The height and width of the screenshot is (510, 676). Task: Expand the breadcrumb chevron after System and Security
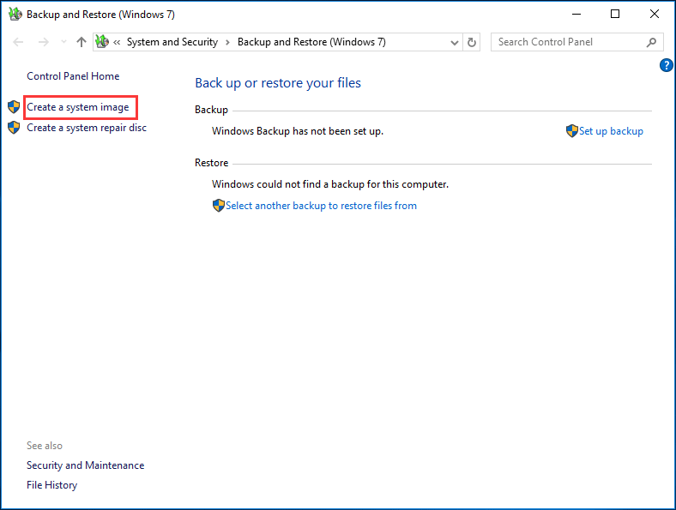coord(227,42)
